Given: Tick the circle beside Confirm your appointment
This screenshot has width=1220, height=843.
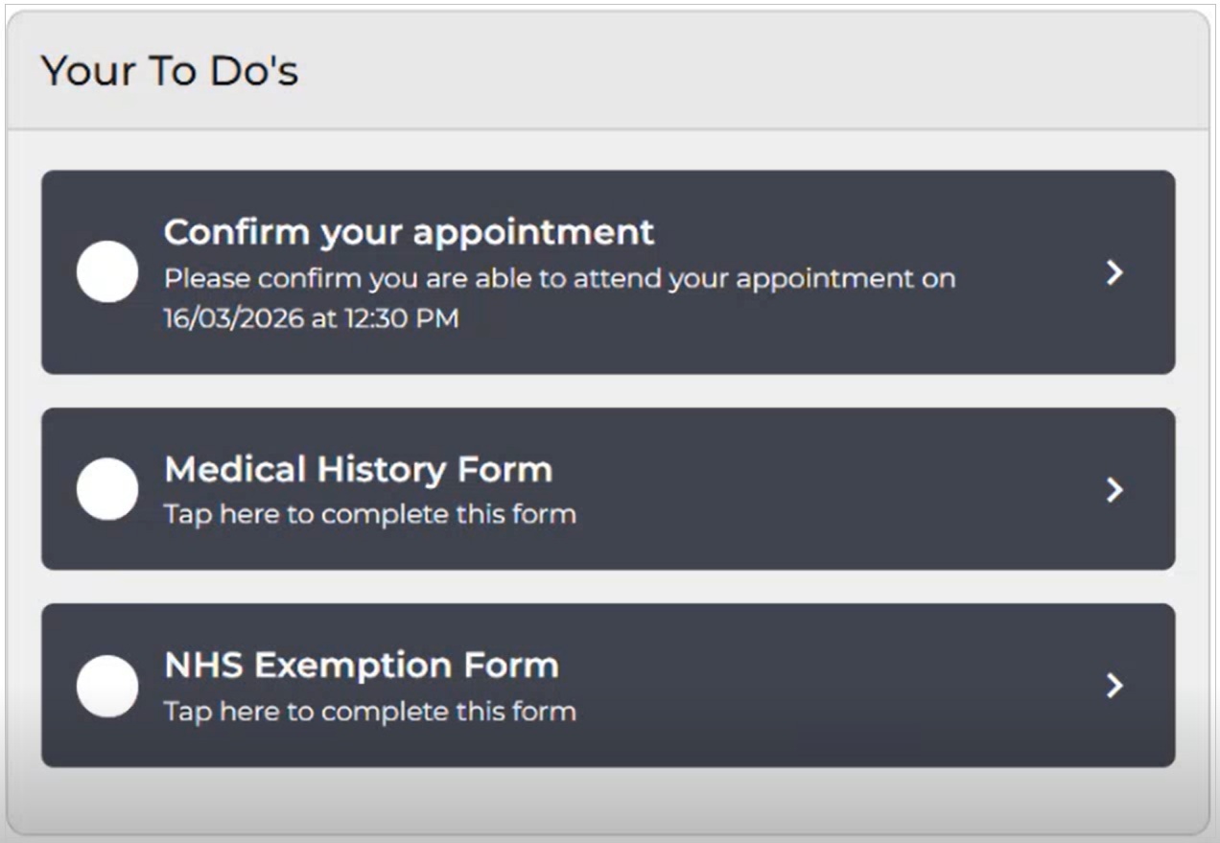Looking at the screenshot, I should coord(107,271).
